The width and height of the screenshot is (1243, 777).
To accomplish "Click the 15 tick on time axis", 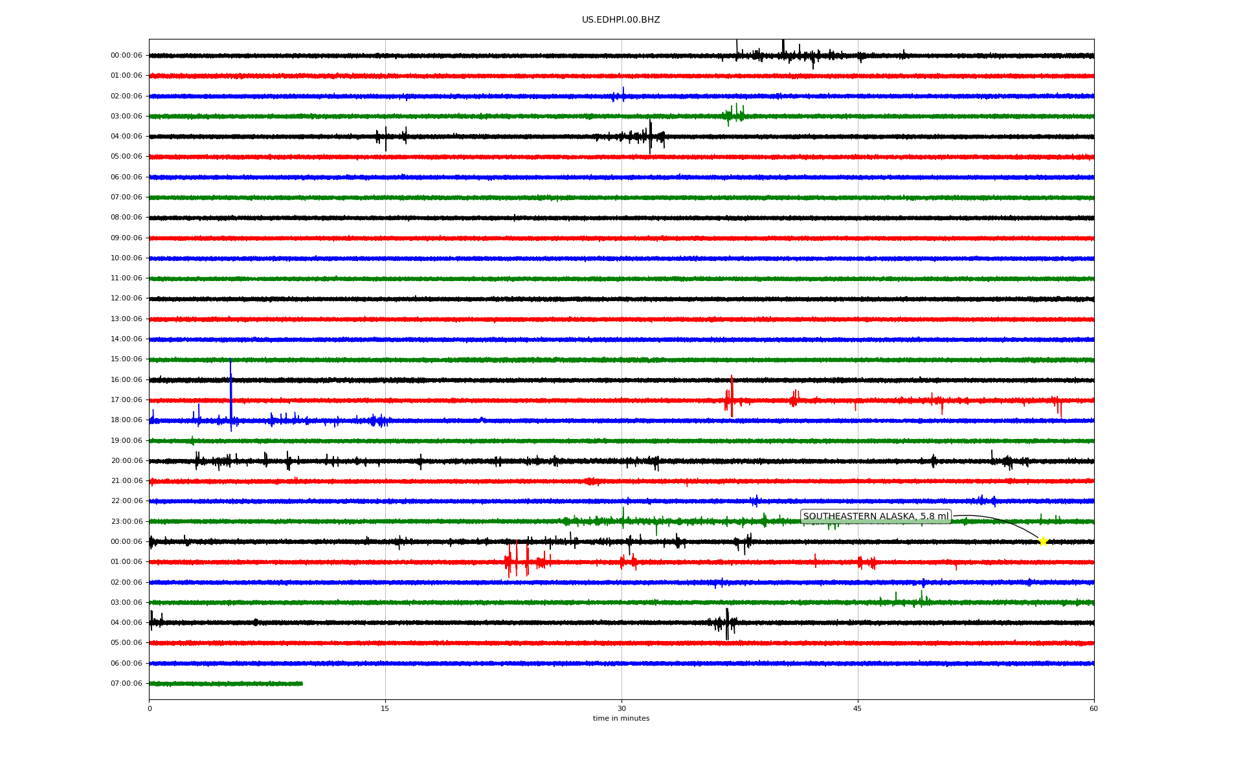I will pyautogui.click(x=385, y=708).
